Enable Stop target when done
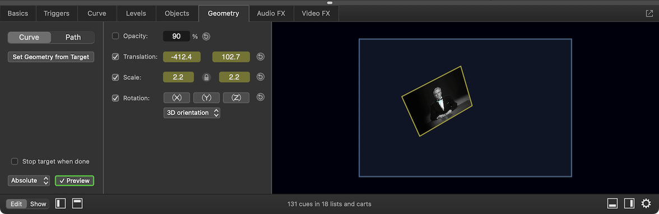The width and height of the screenshot is (659, 214). tap(15, 161)
